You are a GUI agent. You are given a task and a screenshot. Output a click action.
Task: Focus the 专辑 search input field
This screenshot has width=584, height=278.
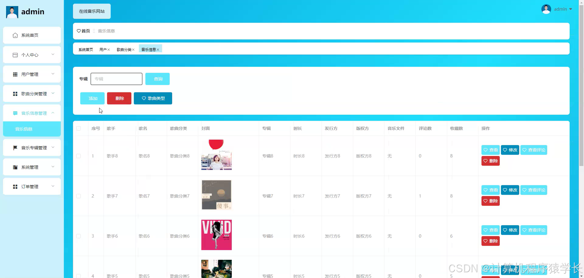(116, 79)
